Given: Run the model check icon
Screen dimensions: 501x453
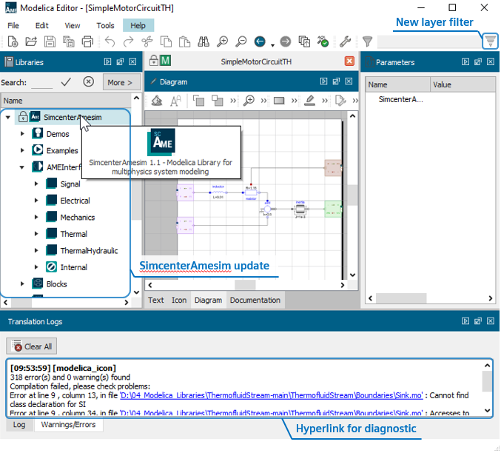Looking at the screenshot, I should pyautogui.click(x=323, y=41).
